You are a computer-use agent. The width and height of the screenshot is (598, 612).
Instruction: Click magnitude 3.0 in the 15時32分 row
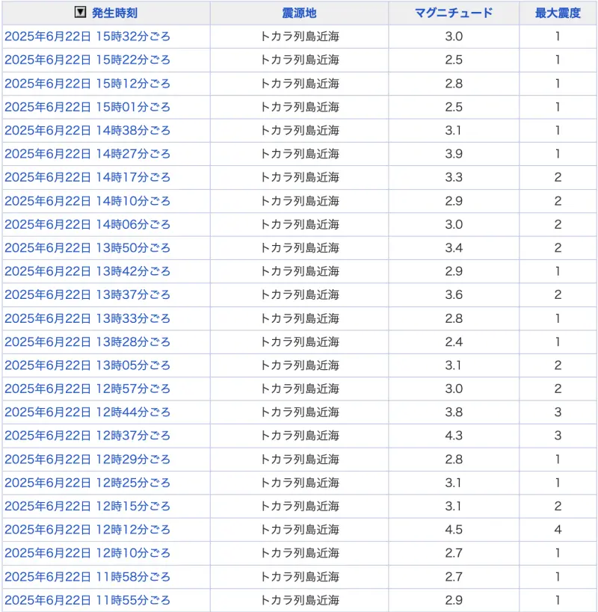pos(454,37)
